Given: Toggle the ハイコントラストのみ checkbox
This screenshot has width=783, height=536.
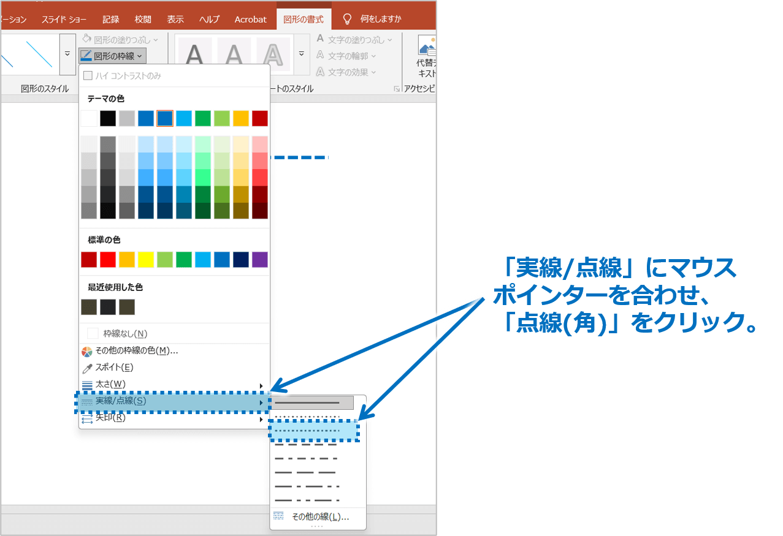Looking at the screenshot, I should pyautogui.click(x=88, y=75).
